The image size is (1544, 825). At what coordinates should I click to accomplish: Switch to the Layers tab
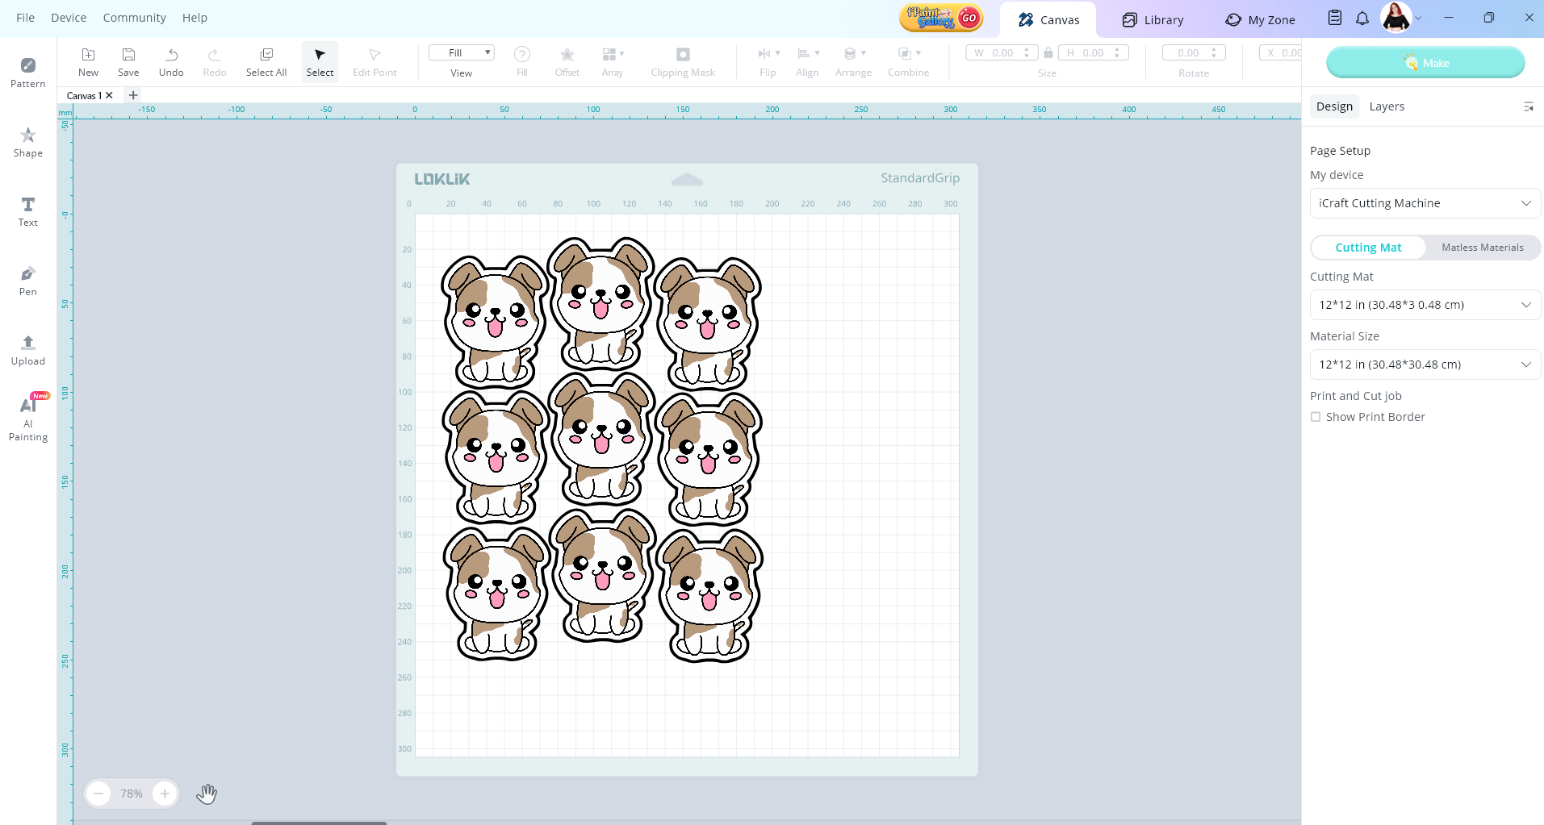1387,106
